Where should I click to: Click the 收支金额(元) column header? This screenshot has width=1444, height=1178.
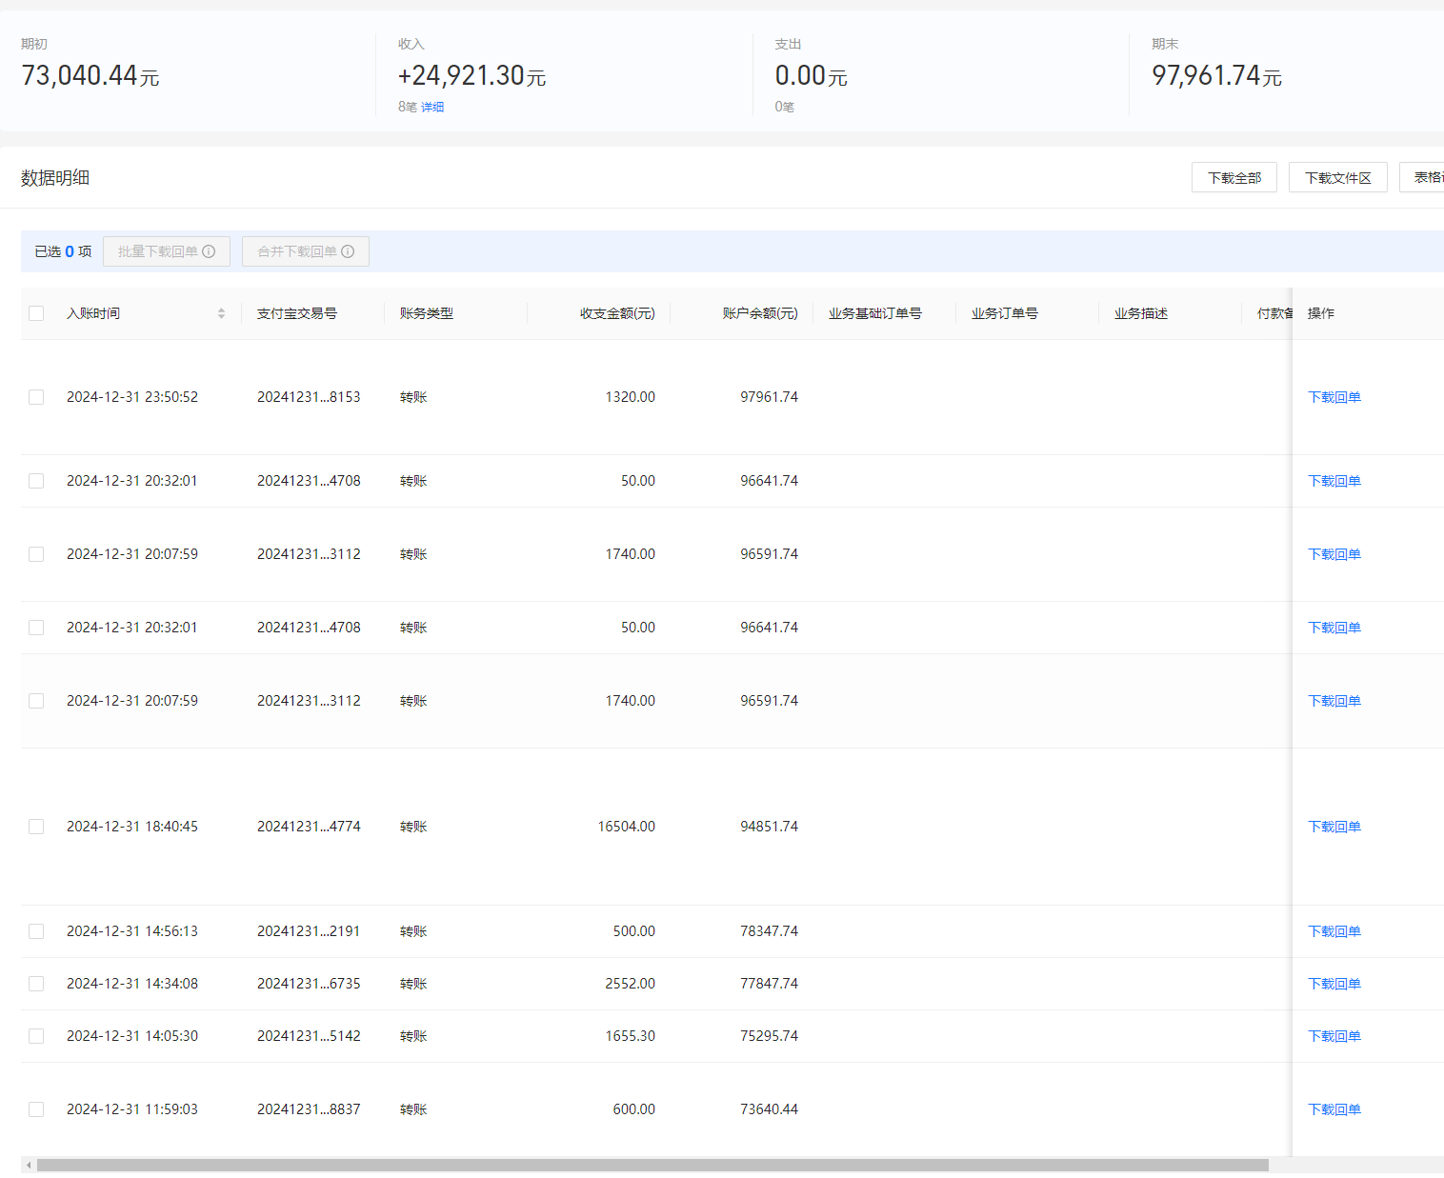617,313
